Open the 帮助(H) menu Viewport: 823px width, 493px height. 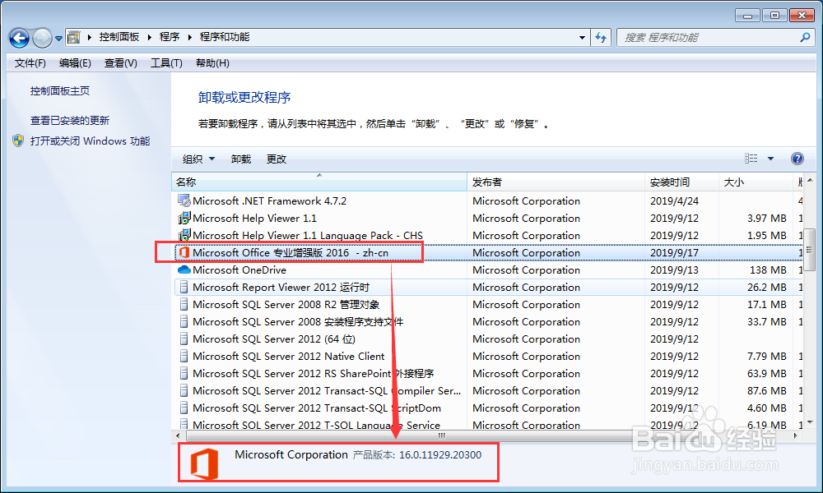point(212,63)
